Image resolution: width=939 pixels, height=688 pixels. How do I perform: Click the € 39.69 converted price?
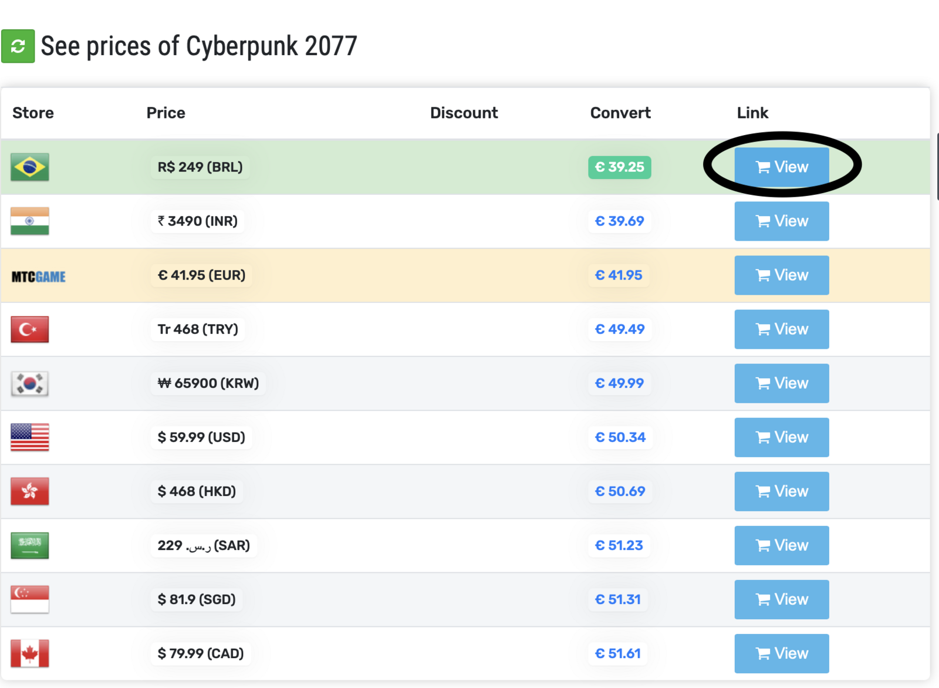[620, 221]
